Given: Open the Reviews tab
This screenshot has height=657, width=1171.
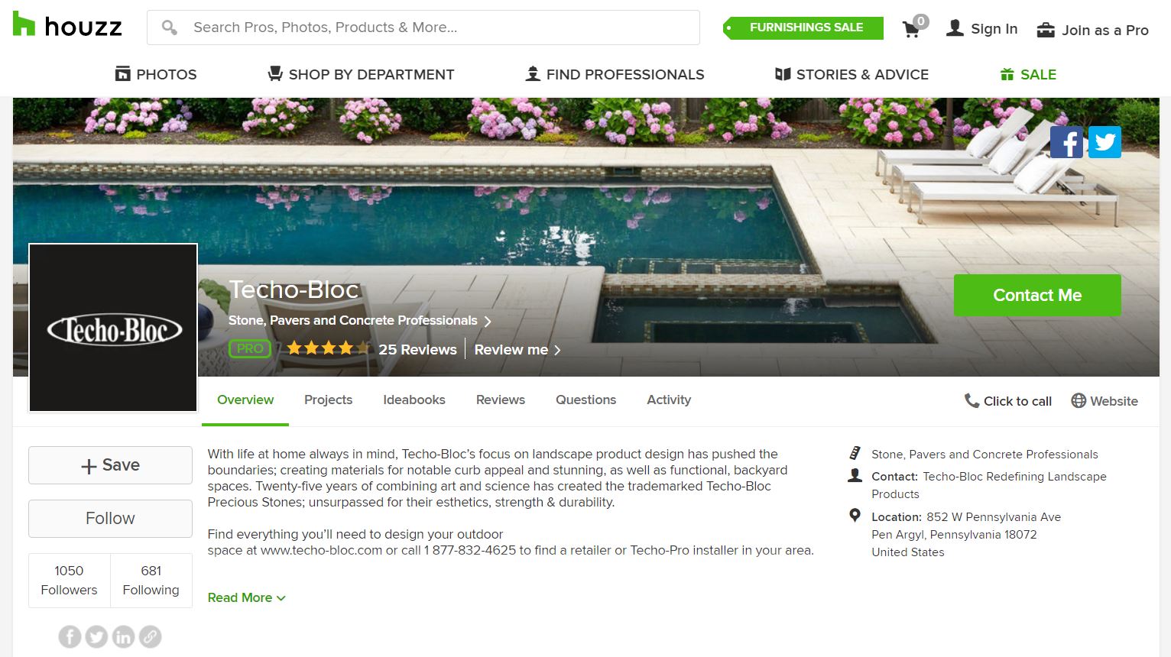Looking at the screenshot, I should pyautogui.click(x=501, y=400).
